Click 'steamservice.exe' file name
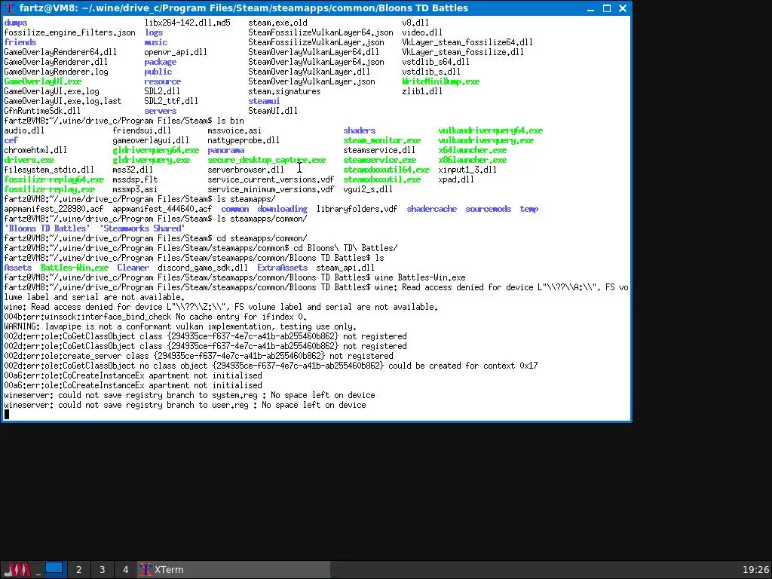This screenshot has width=772, height=579. [x=380, y=160]
